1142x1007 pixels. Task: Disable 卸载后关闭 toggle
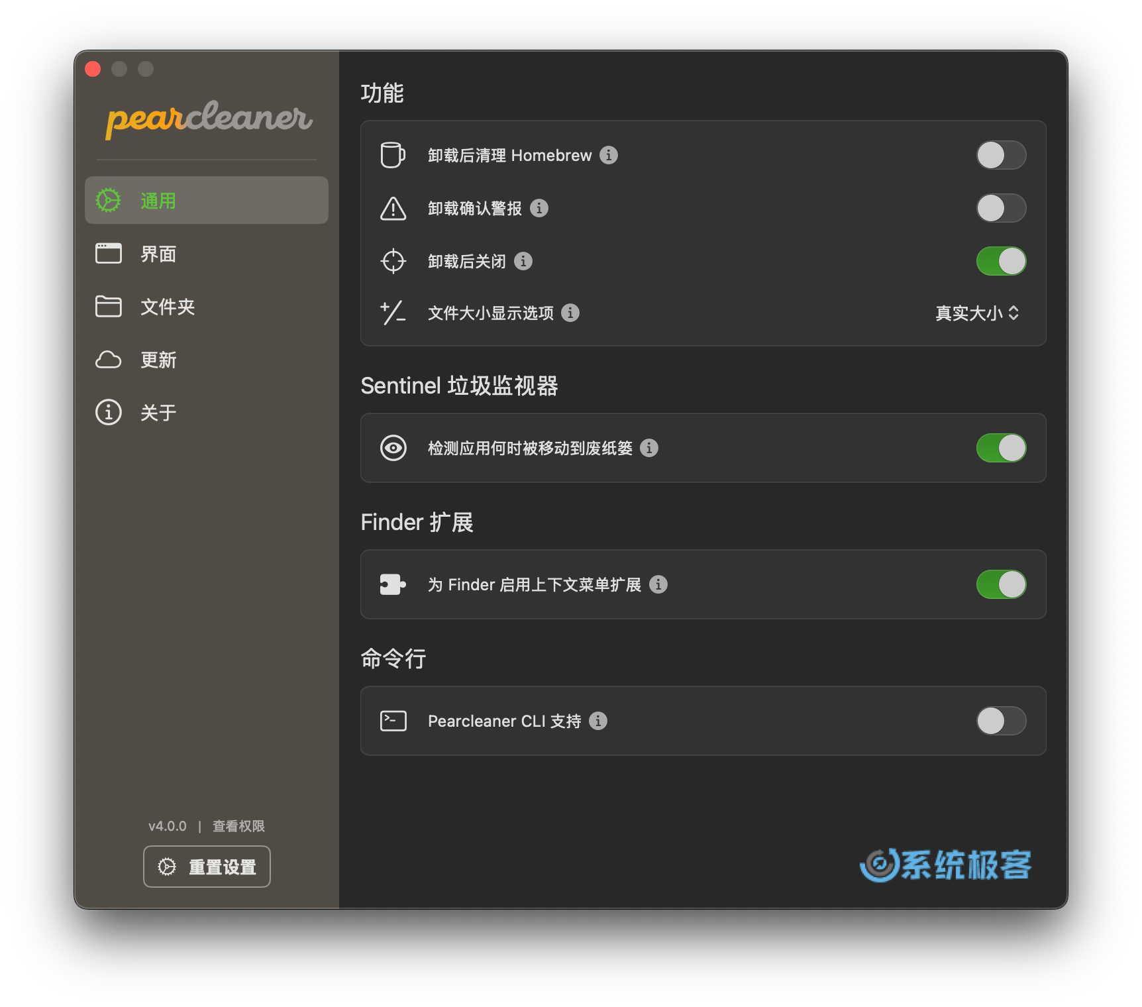(1001, 261)
